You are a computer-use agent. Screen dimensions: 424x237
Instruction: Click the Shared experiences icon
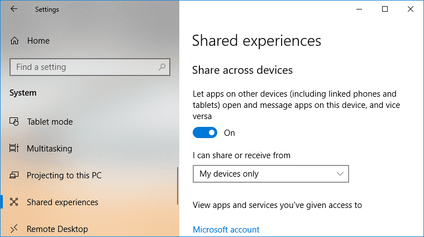click(15, 202)
